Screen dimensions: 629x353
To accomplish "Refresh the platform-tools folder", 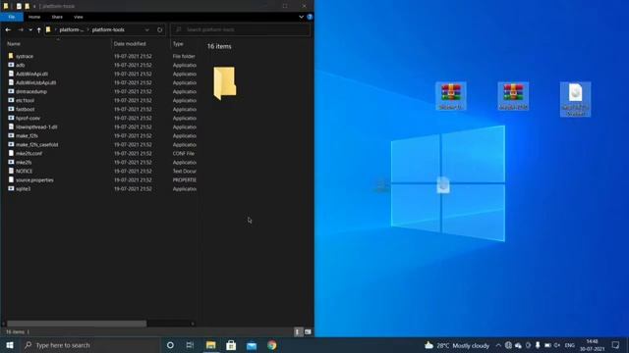I will [x=159, y=30].
